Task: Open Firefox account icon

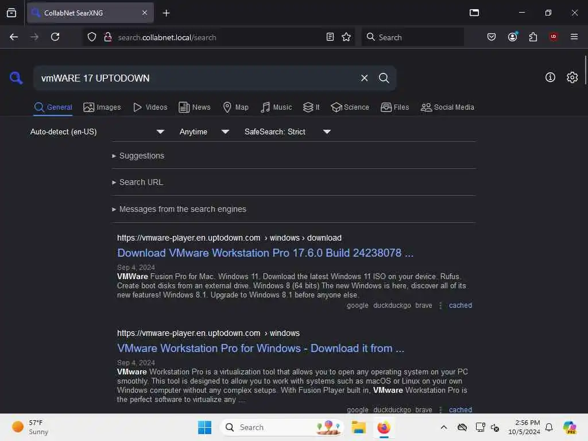Action: [512, 37]
